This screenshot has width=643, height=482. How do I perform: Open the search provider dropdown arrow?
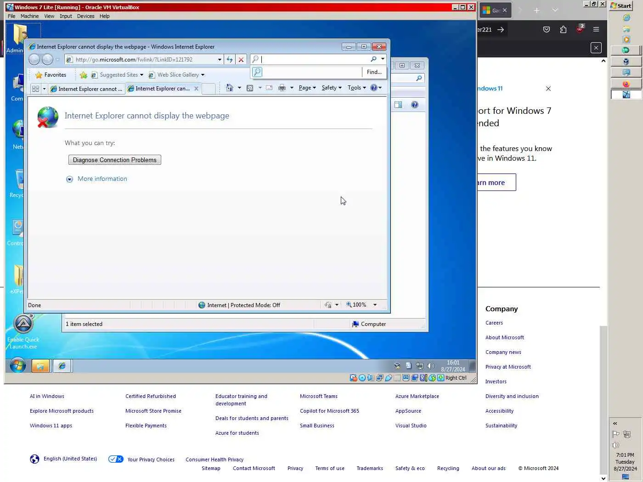point(383,59)
